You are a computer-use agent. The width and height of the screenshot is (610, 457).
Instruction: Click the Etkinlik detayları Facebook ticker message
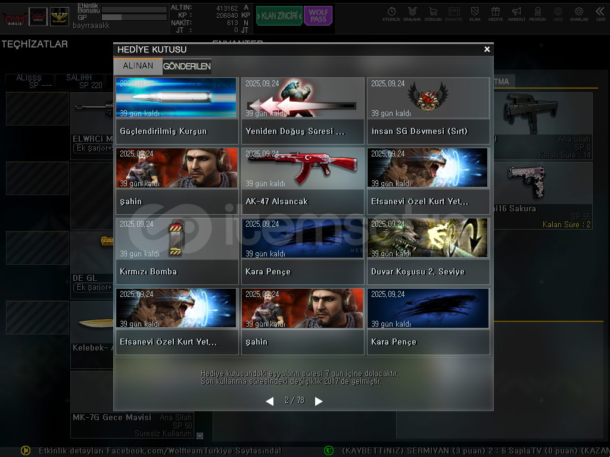coord(160,451)
